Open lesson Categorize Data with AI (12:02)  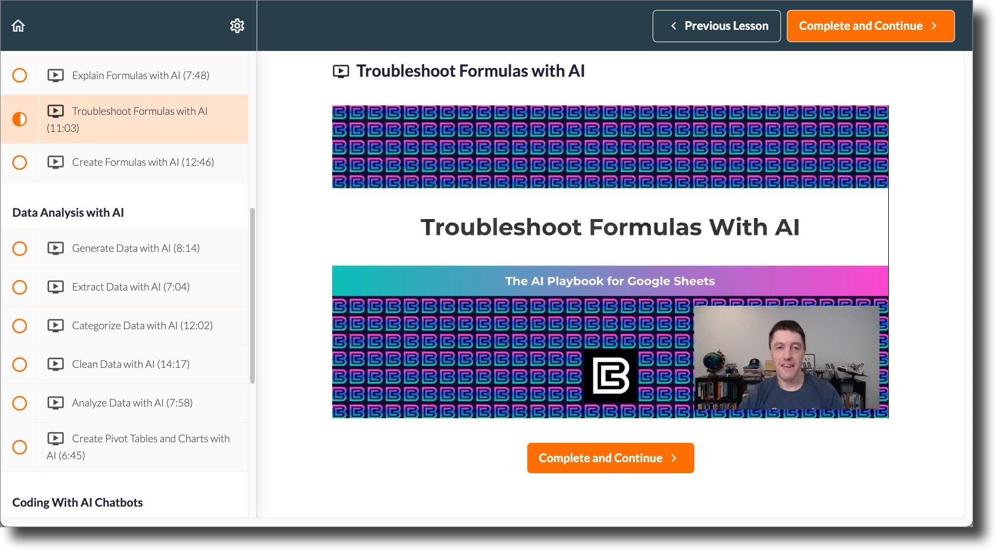[x=124, y=326]
